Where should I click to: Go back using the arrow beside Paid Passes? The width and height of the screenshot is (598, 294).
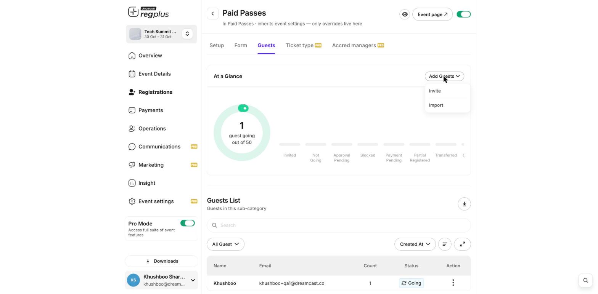click(x=213, y=14)
